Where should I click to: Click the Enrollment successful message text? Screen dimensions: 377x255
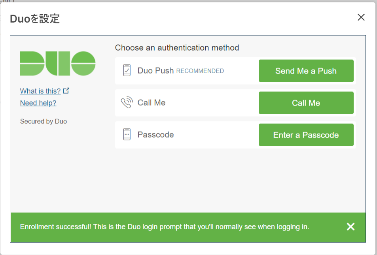165,227
